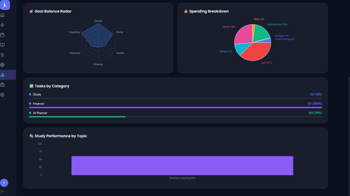The height and width of the screenshot is (196, 350).
Task: Click the Other 2% pie label
Action: [x=259, y=19]
